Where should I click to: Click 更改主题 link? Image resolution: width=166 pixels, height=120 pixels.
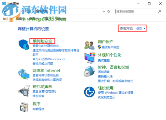click(x=104, y=60)
